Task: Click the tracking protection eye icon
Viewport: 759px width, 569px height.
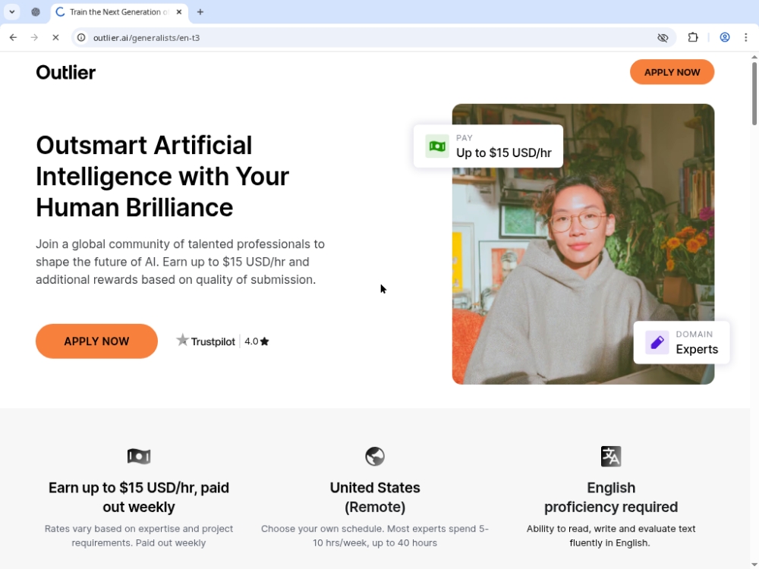Action: click(663, 37)
